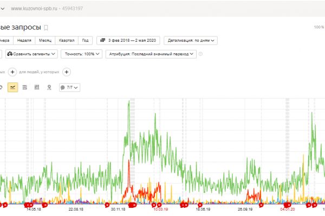
Task: Open the Сравнить сегменты dropdown
Action: (x=31, y=54)
